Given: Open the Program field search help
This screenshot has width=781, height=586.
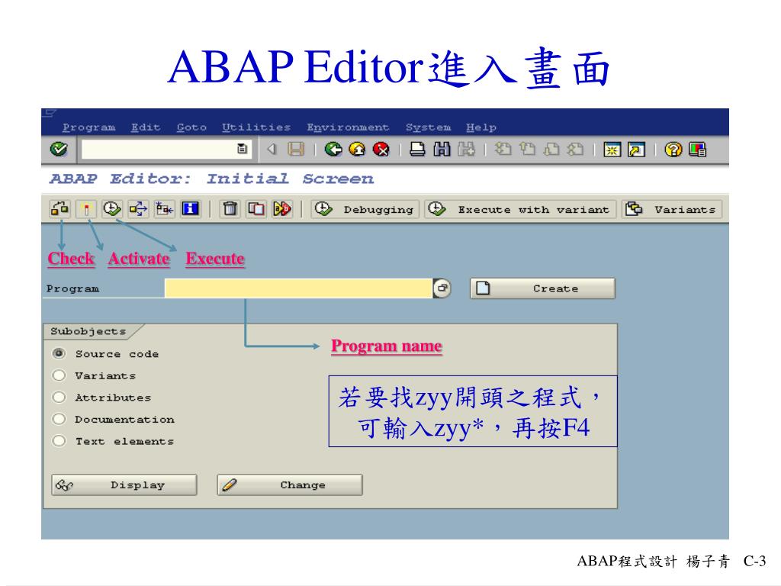Looking at the screenshot, I should click(442, 288).
